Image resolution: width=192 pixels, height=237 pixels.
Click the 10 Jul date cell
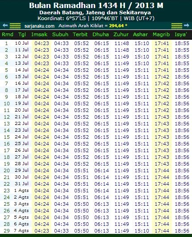coord(21,43)
